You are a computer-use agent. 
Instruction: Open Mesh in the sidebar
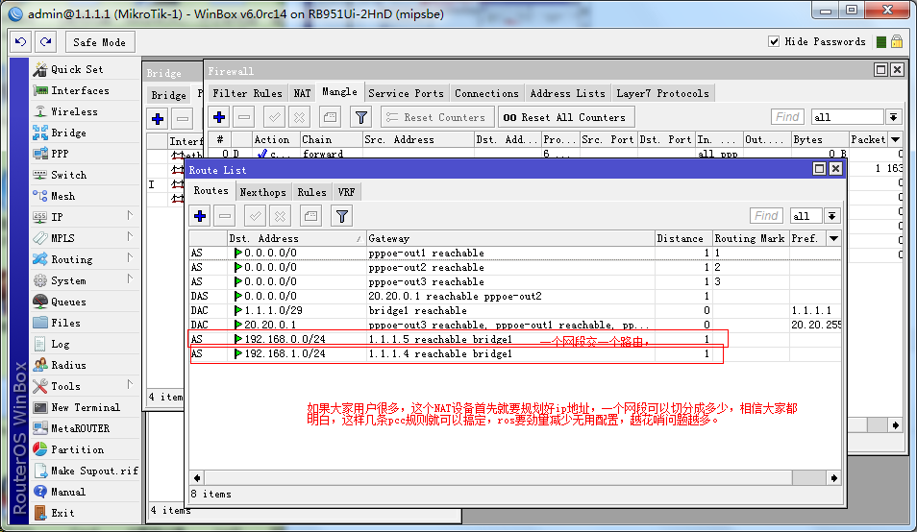pos(62,196)
